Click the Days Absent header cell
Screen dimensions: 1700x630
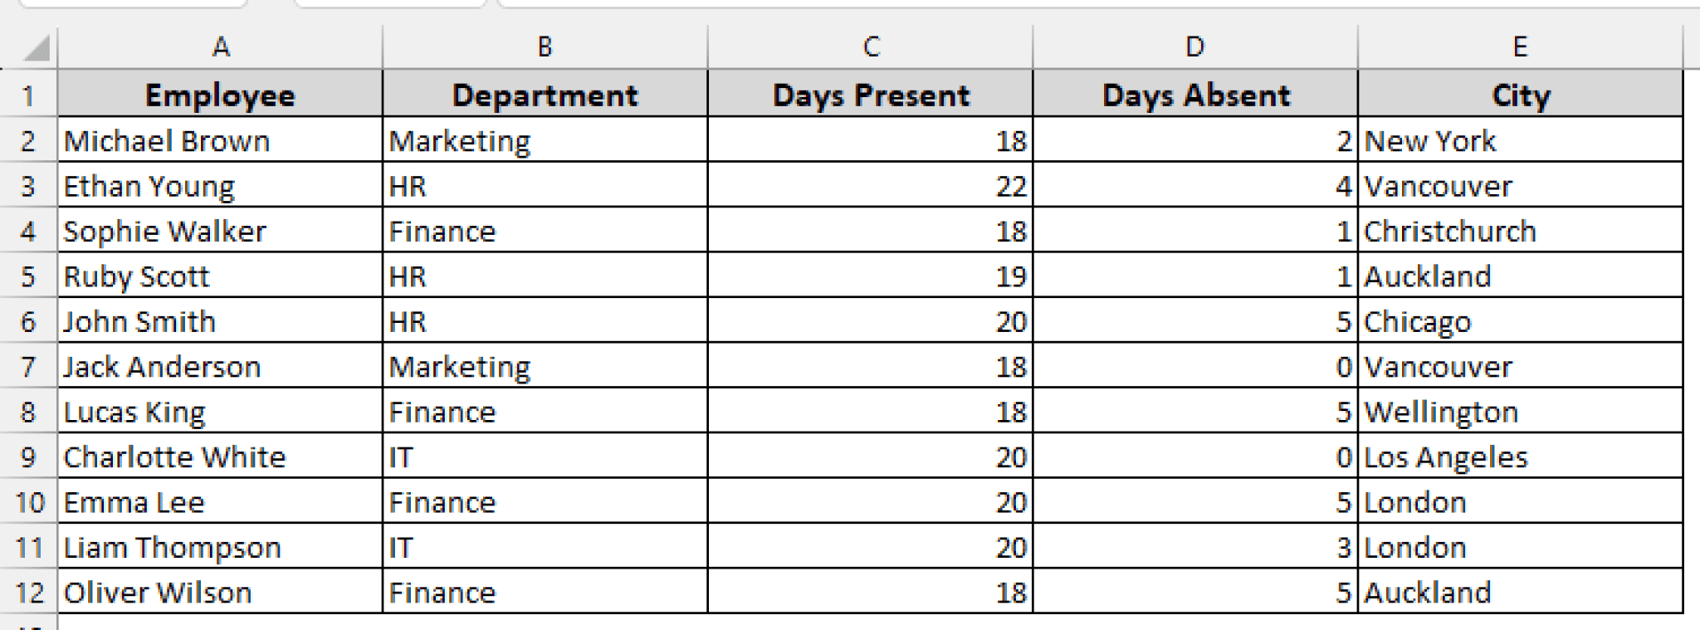[x=1195, y=95]
